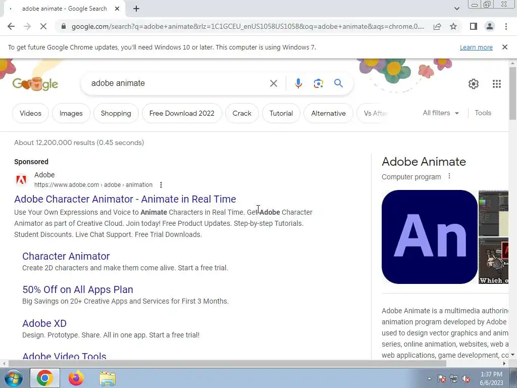Clear the search box text
The width and height of the screenshot is (517, 388).
[x=273, y=83]
